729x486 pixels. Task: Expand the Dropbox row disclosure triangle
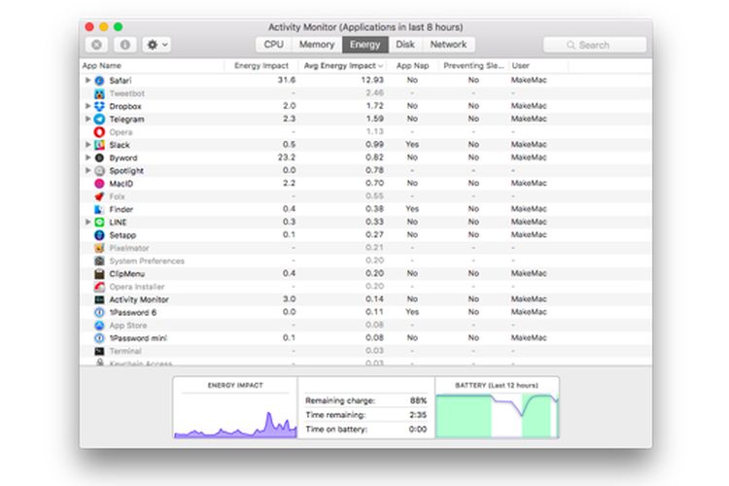87,106
